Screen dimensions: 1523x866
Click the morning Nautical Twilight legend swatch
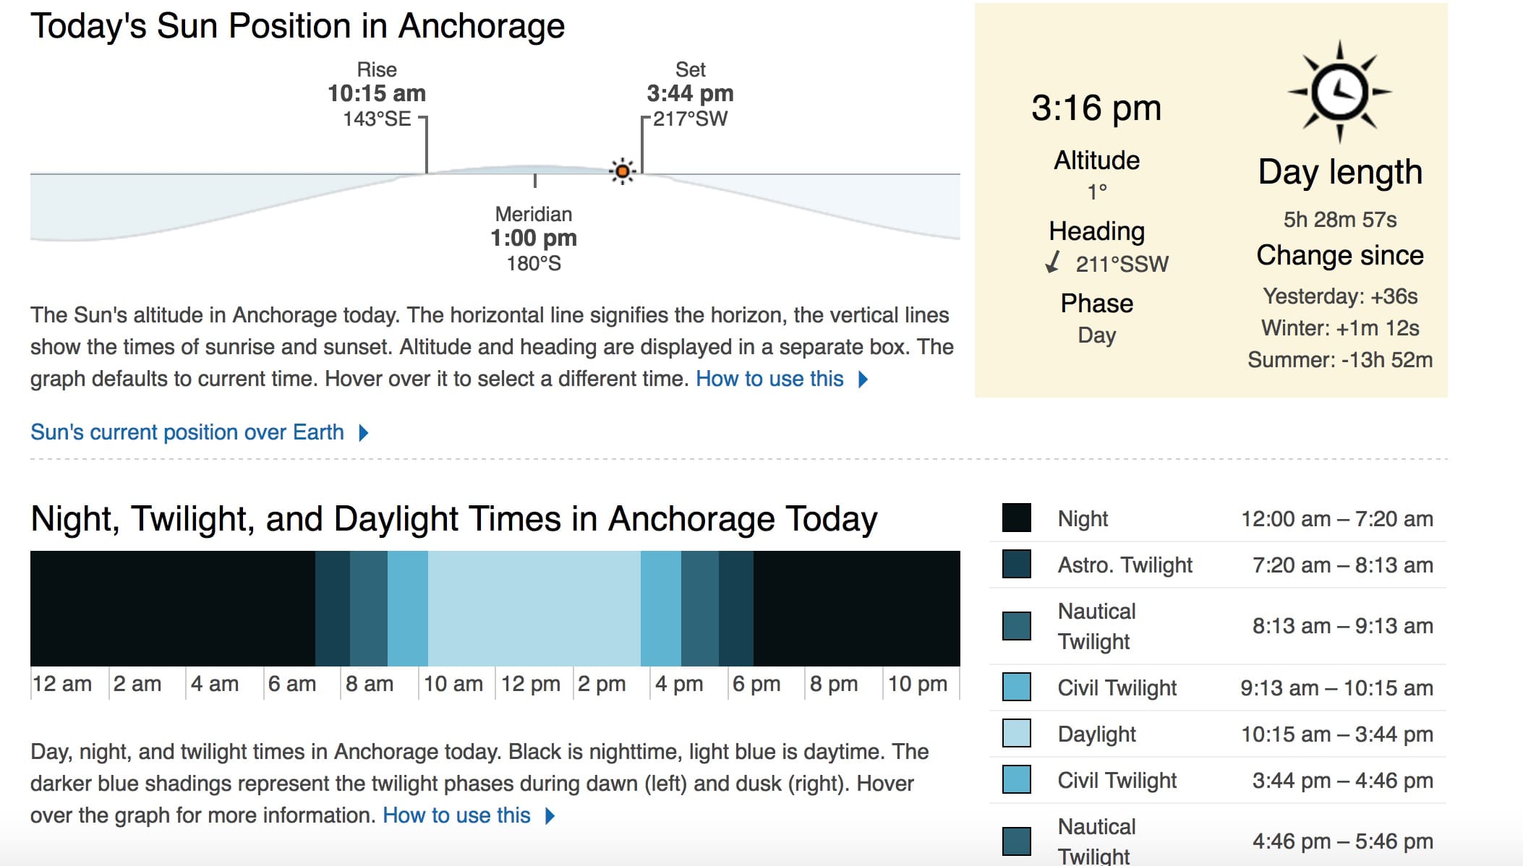pos(1016,626)
